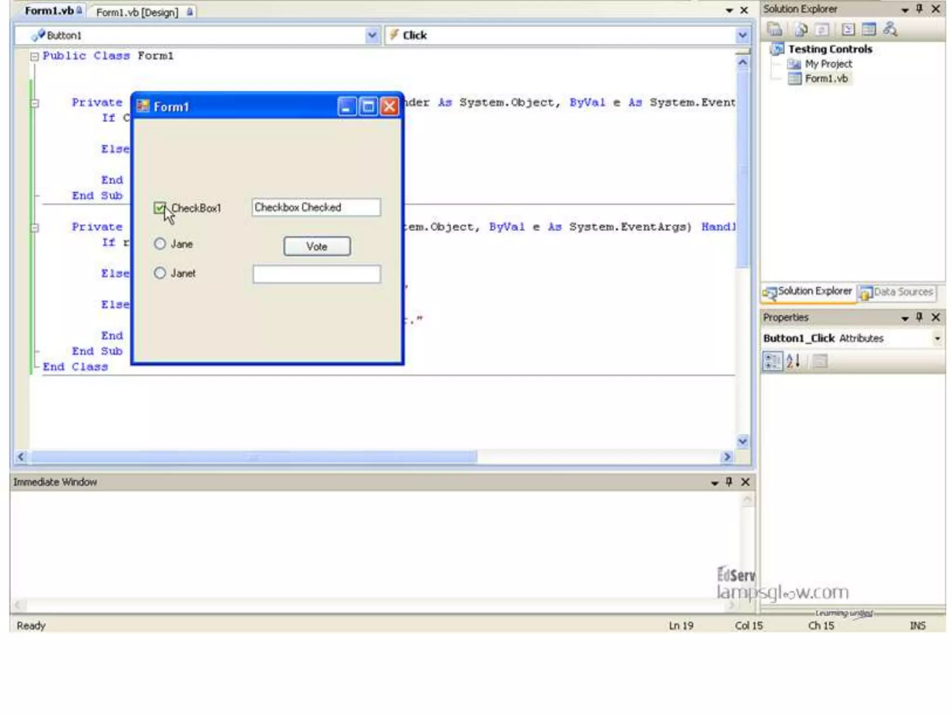Select Form1.vb in Solution Explorer tree
This screenshot has height=714, width=952.
[x=826, y=79]
